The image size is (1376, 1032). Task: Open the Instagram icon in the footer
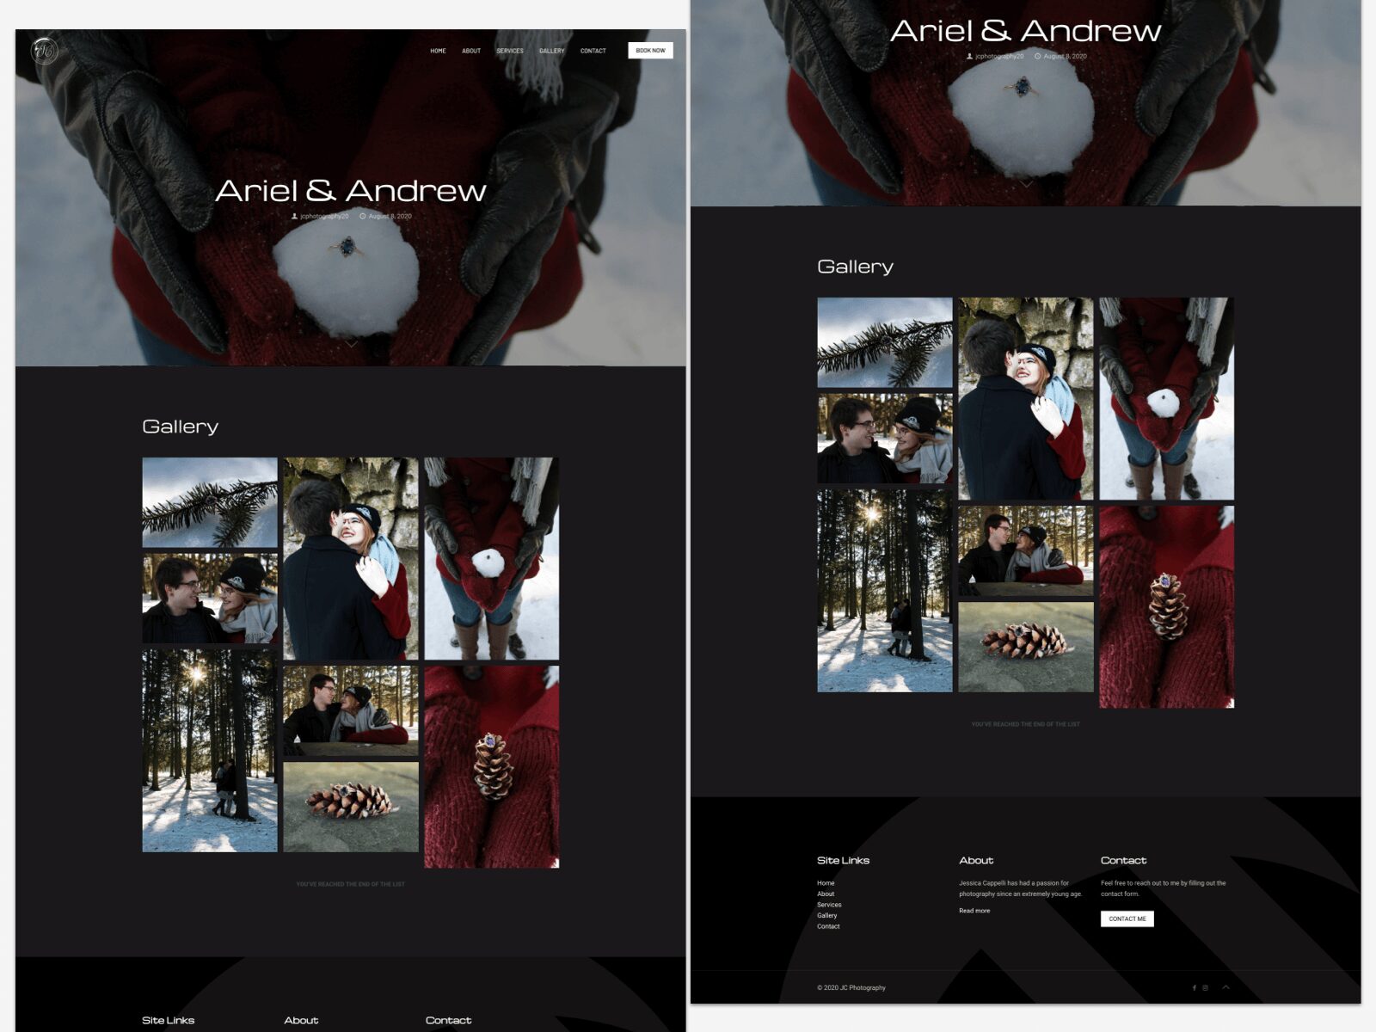(1206, 987)
